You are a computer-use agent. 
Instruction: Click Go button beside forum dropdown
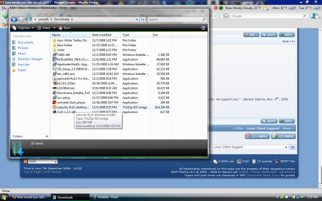292,147
